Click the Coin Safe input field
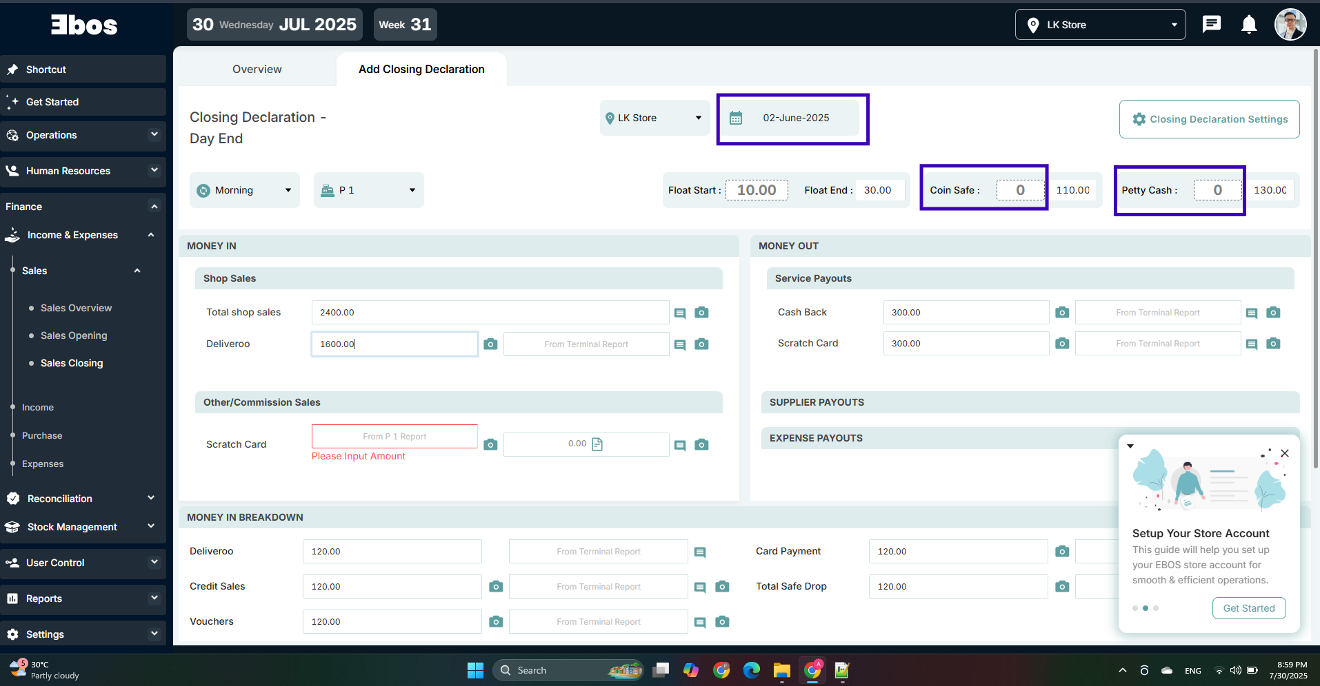This screenshot has height=686, width=1320. [1020, 190]
